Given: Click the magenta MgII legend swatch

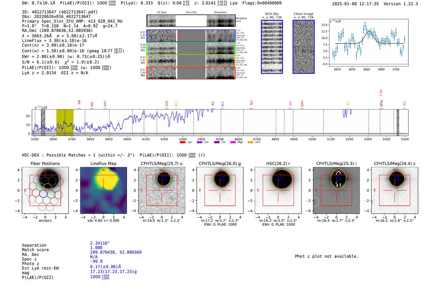Looking at the screenshot, I should pos(233,142).
